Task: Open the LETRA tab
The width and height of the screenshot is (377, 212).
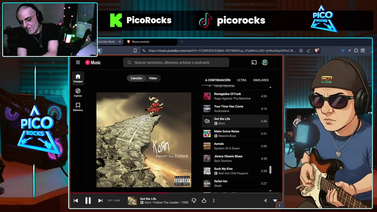Action: coord(242,80)
